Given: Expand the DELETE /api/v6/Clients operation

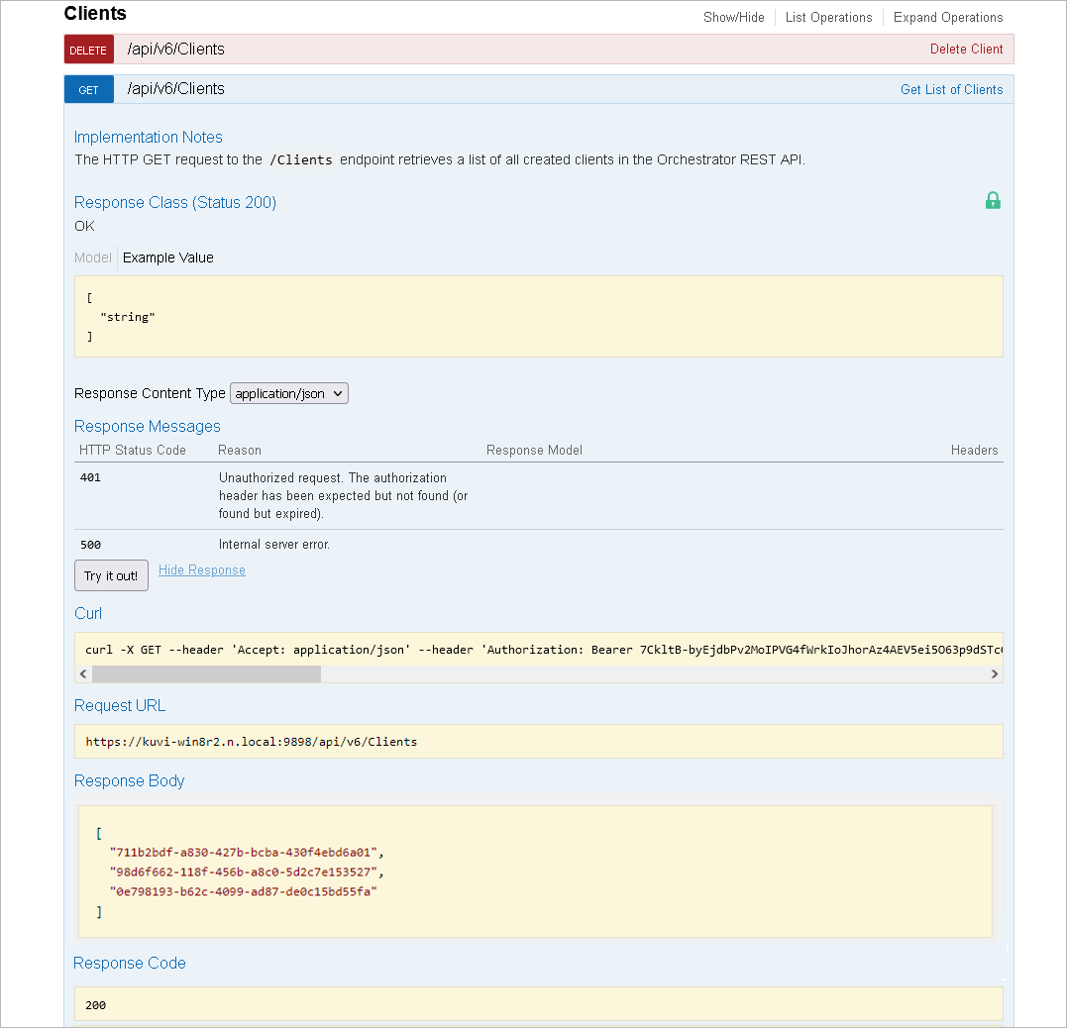Looking at the screenshot, I should pyautogui.click(x=175, y=49).
